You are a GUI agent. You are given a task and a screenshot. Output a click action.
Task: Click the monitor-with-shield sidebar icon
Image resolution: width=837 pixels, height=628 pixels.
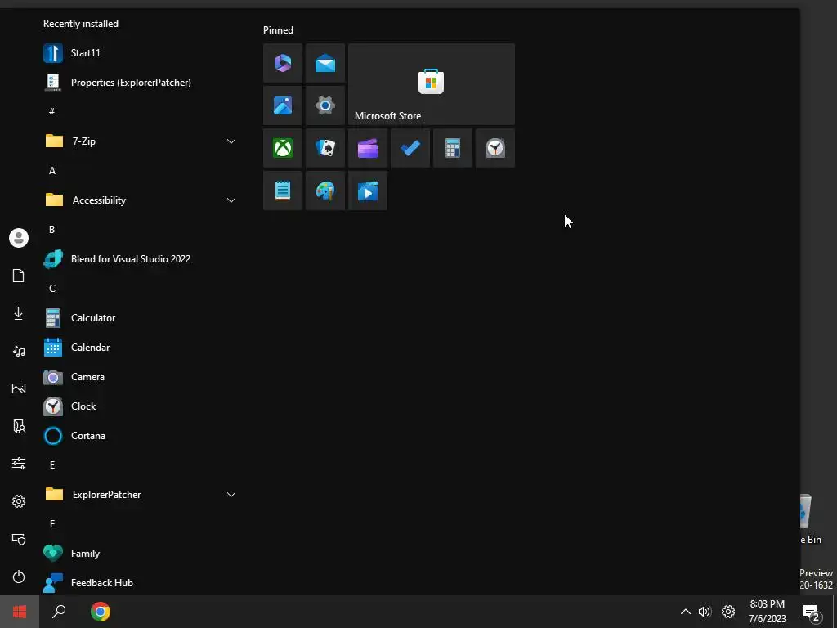[x=19, y=540]
